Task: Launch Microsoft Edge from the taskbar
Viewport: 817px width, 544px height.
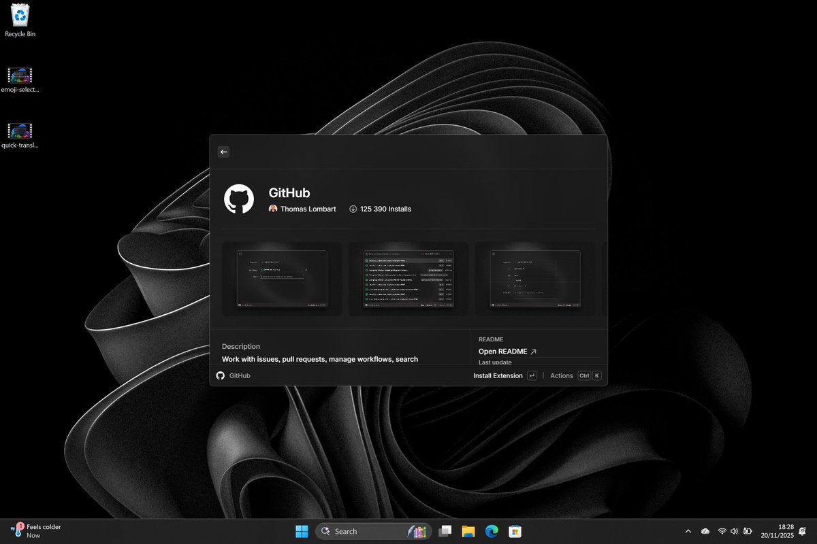Action: pos(492,531)
